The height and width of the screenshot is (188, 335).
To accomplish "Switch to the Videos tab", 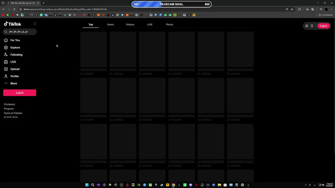I will point(130,25).
